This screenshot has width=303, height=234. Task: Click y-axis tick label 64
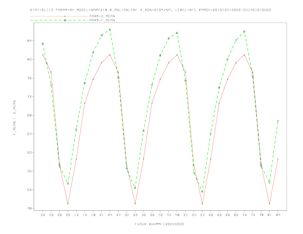(x=29, y=134)
